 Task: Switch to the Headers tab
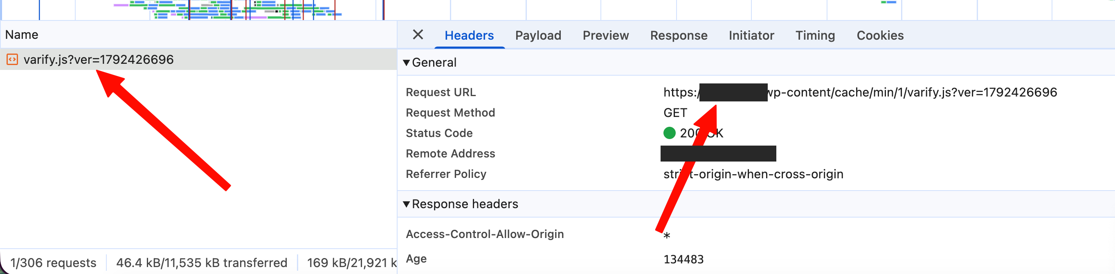(469, 36)
